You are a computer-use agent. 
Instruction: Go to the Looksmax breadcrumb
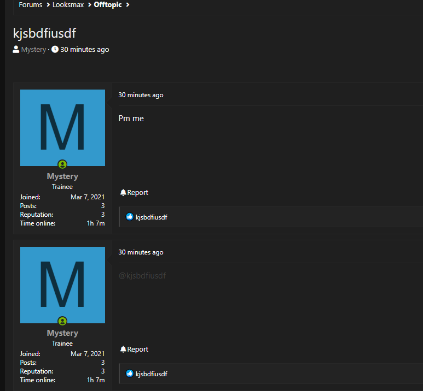tap(68, 5)
